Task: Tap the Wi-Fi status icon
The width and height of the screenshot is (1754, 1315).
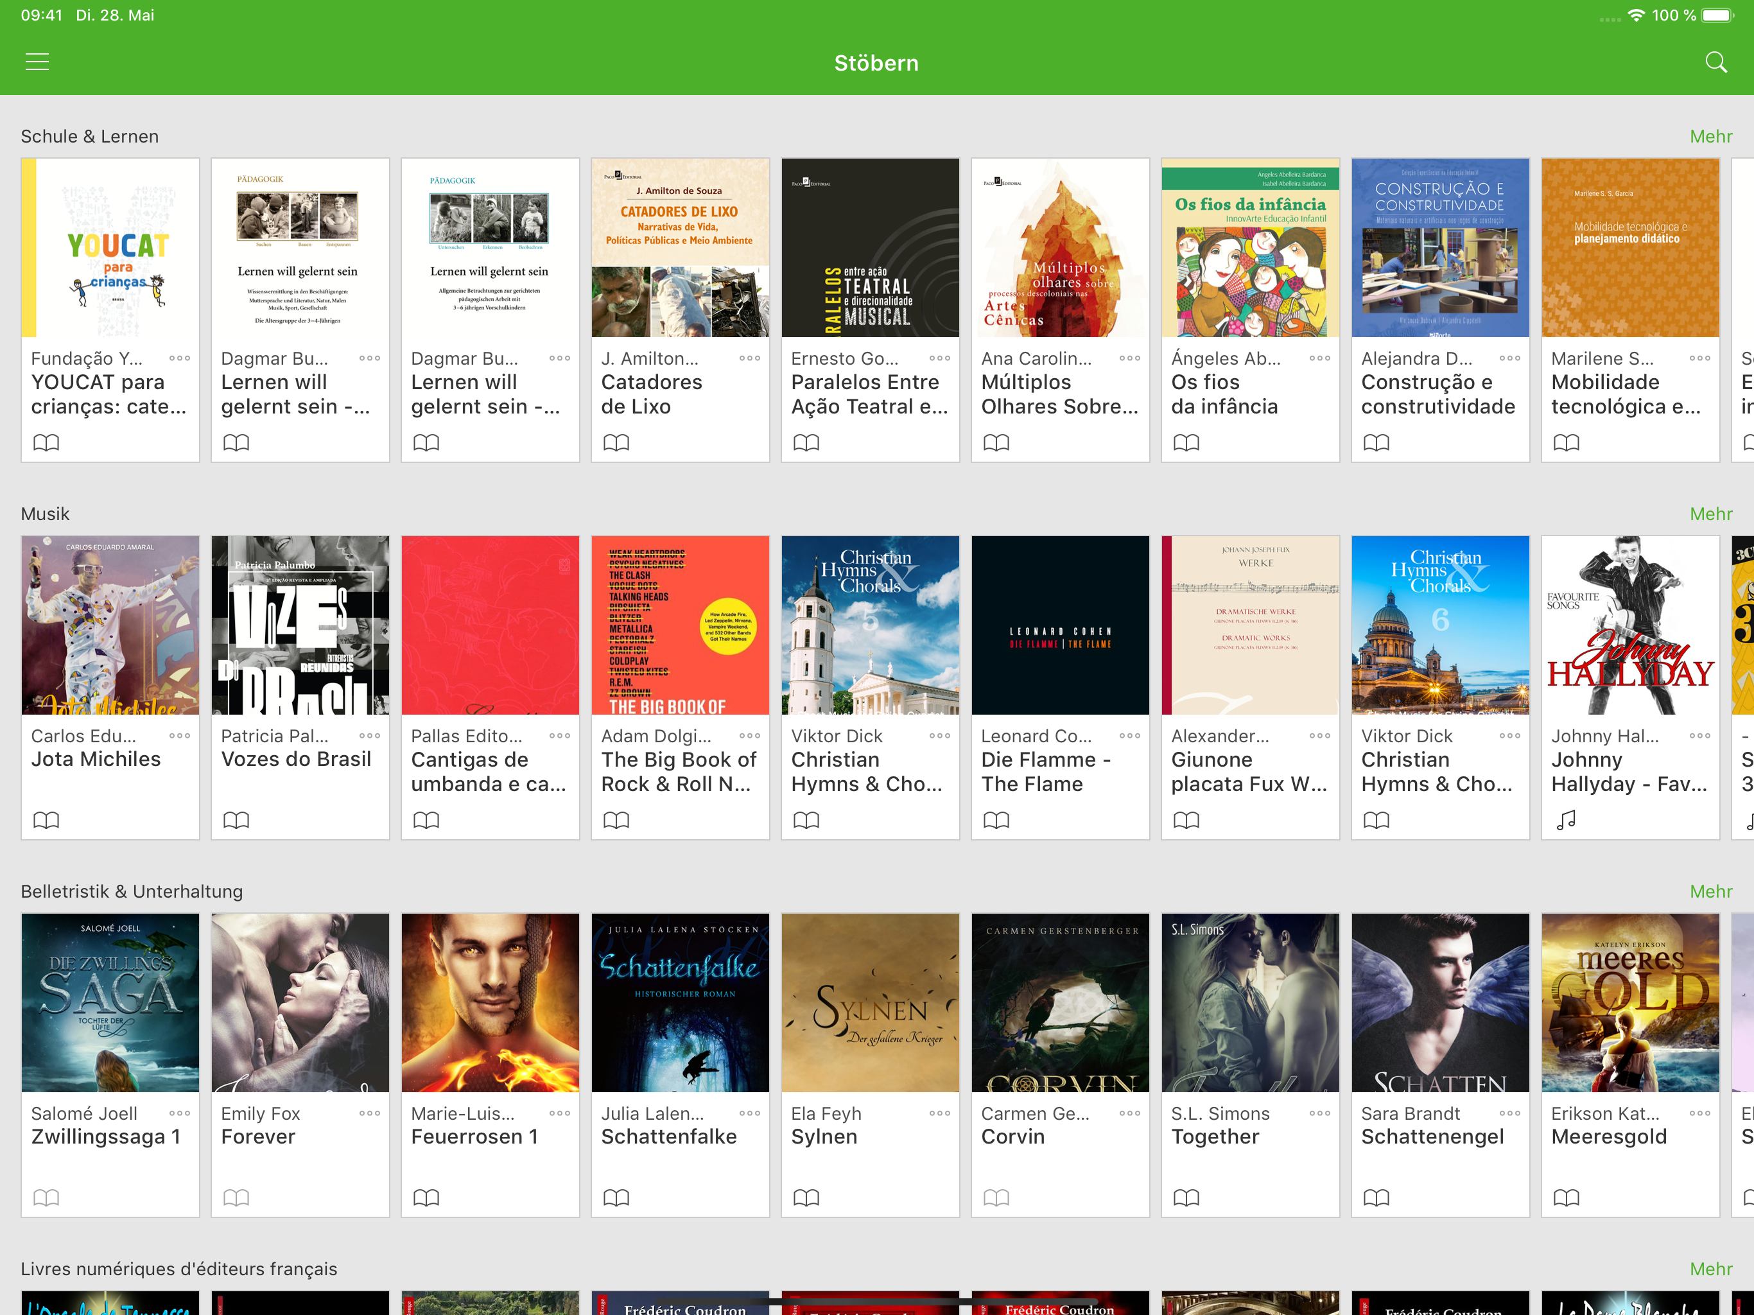Action: (1636, 15)
